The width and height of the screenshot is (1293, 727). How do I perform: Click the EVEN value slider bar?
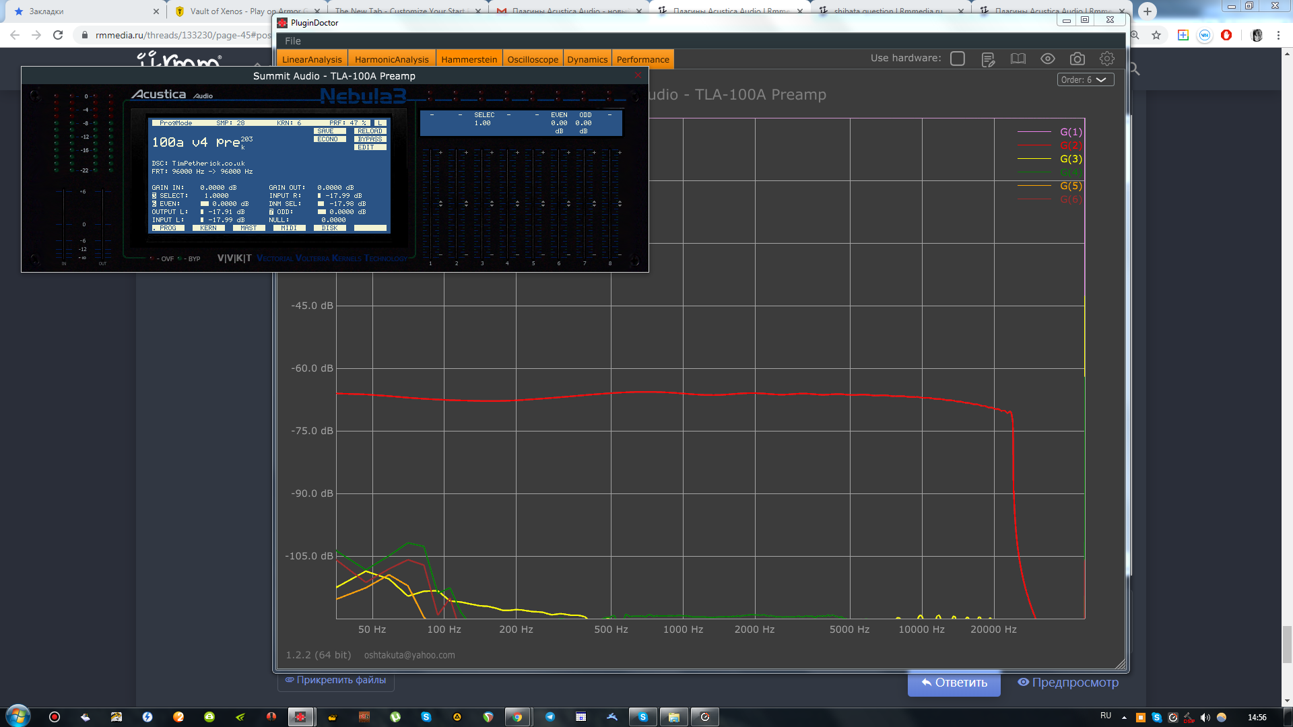[x=204, y=204]
